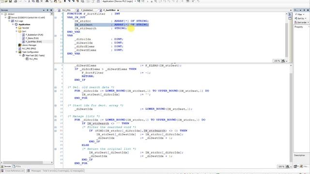310x174 pixels.
Task: Open the Library Manager
Action: (29, 45)
